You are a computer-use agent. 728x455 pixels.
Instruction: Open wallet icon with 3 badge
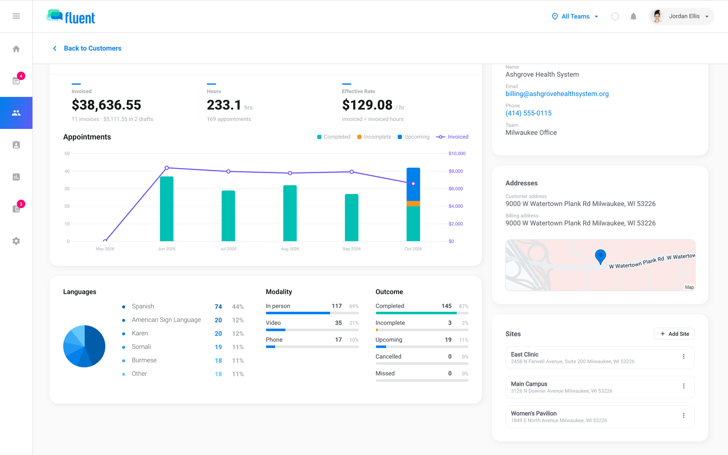[16, 209]
